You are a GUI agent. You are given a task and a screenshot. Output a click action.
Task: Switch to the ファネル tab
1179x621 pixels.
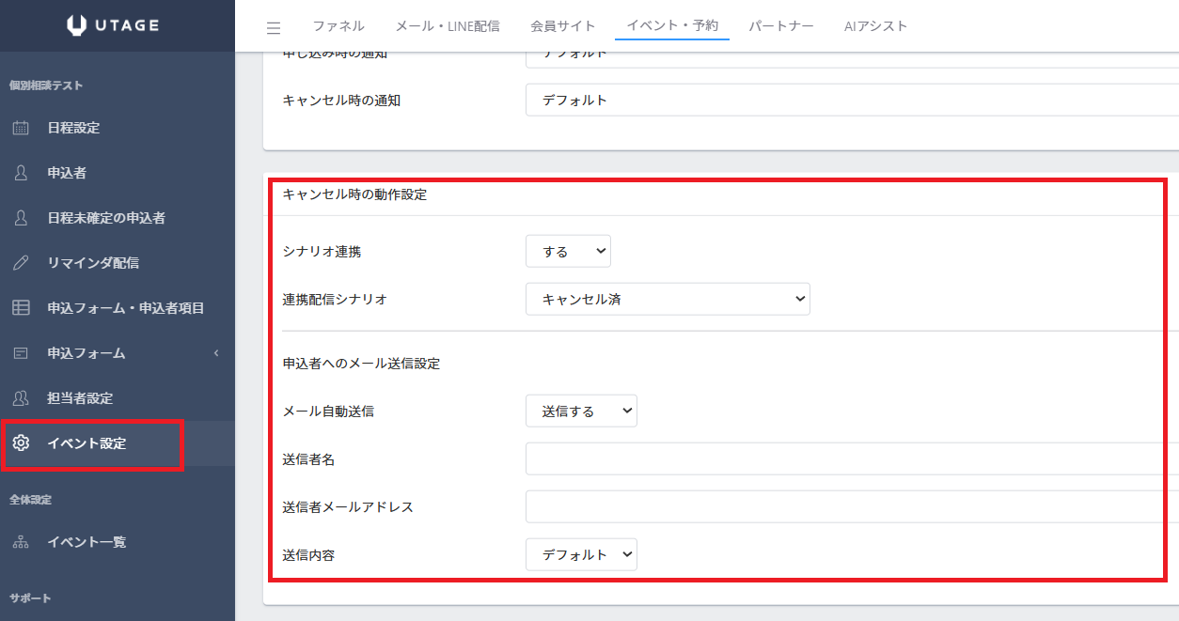tap(338, 26)
